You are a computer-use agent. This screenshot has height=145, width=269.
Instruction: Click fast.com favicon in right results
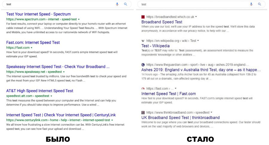[x=143, y=88]
